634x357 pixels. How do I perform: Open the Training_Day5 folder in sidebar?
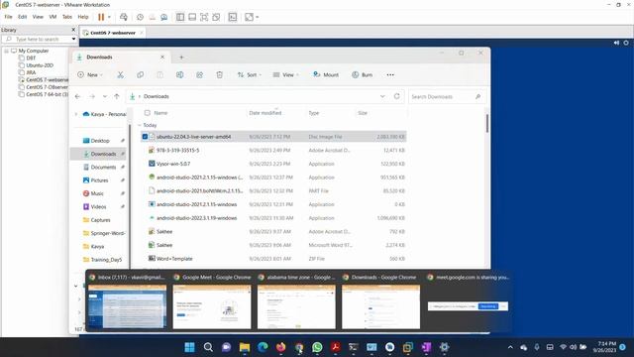[x=106, y=260]
